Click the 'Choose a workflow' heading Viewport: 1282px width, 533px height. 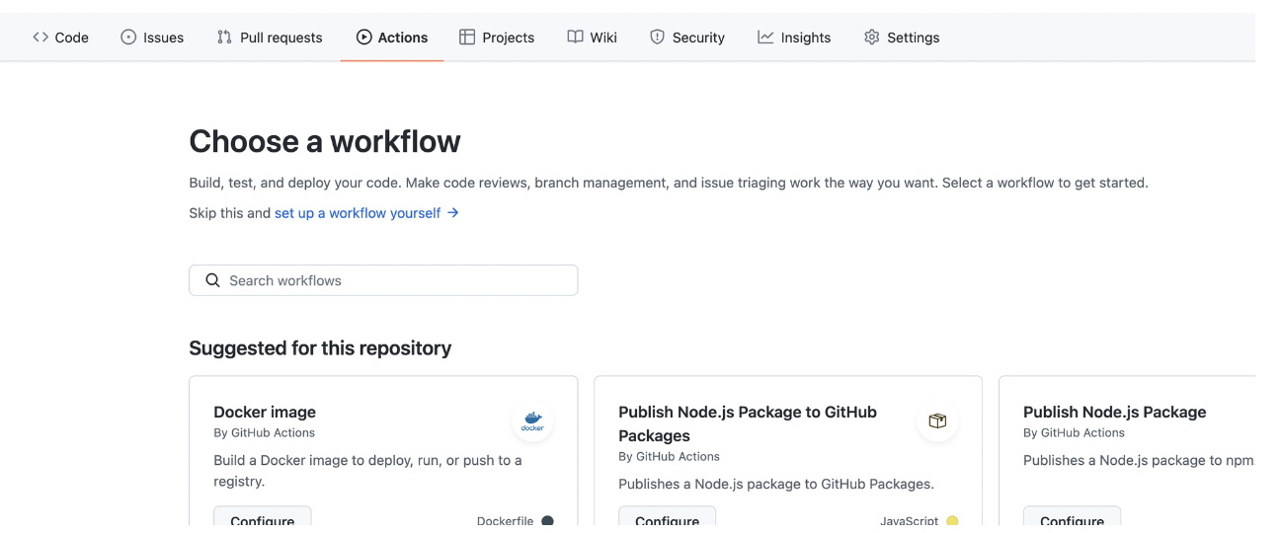pyautogui.click(x=325, y=141)
